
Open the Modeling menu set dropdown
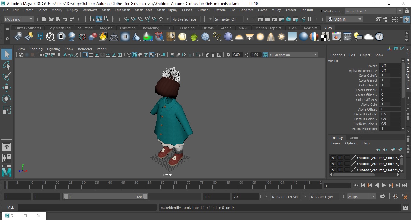[19, 19]
